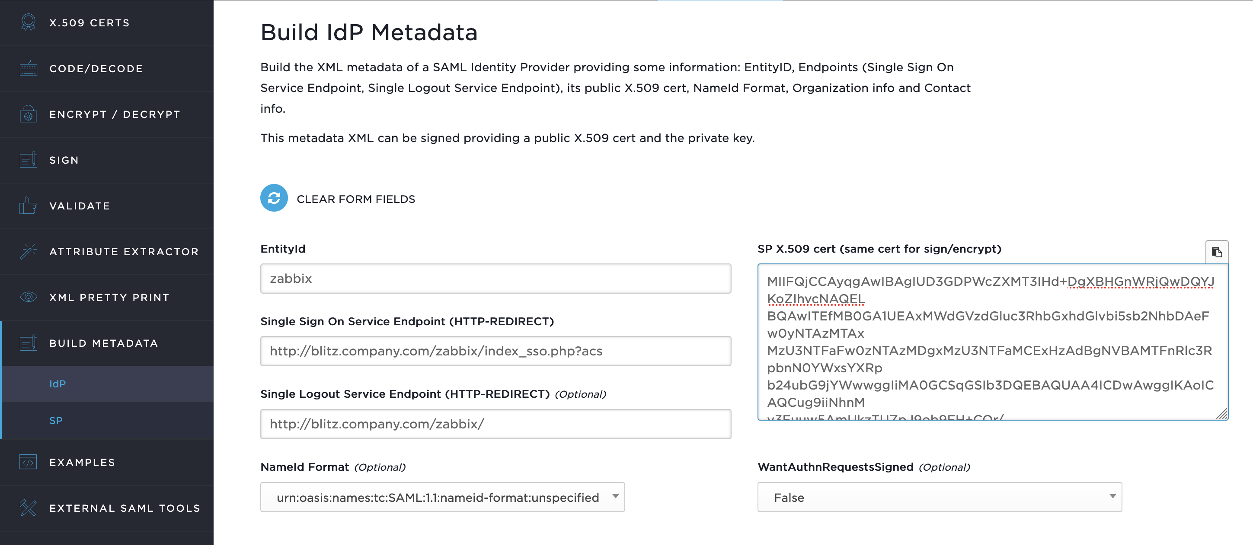Viewport: 1253px width, 545px height.
Task: Click the Encrypt / Decrypt lock icon
Action: (28, 114)
